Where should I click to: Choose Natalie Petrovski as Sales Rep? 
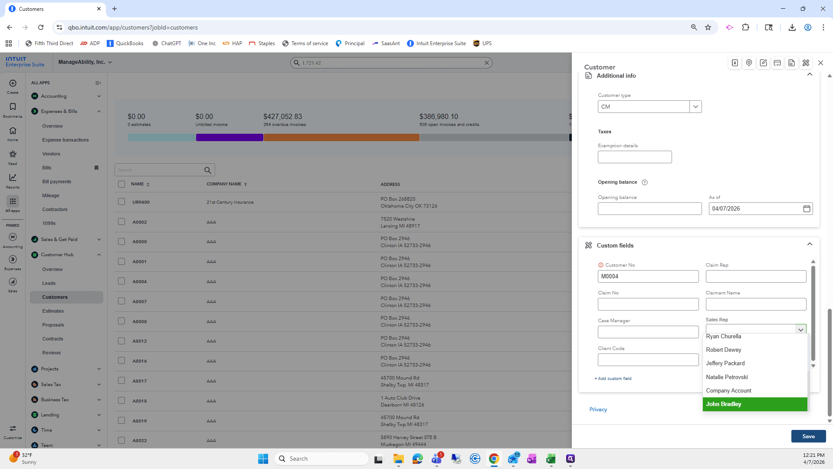tap(755, 377)
